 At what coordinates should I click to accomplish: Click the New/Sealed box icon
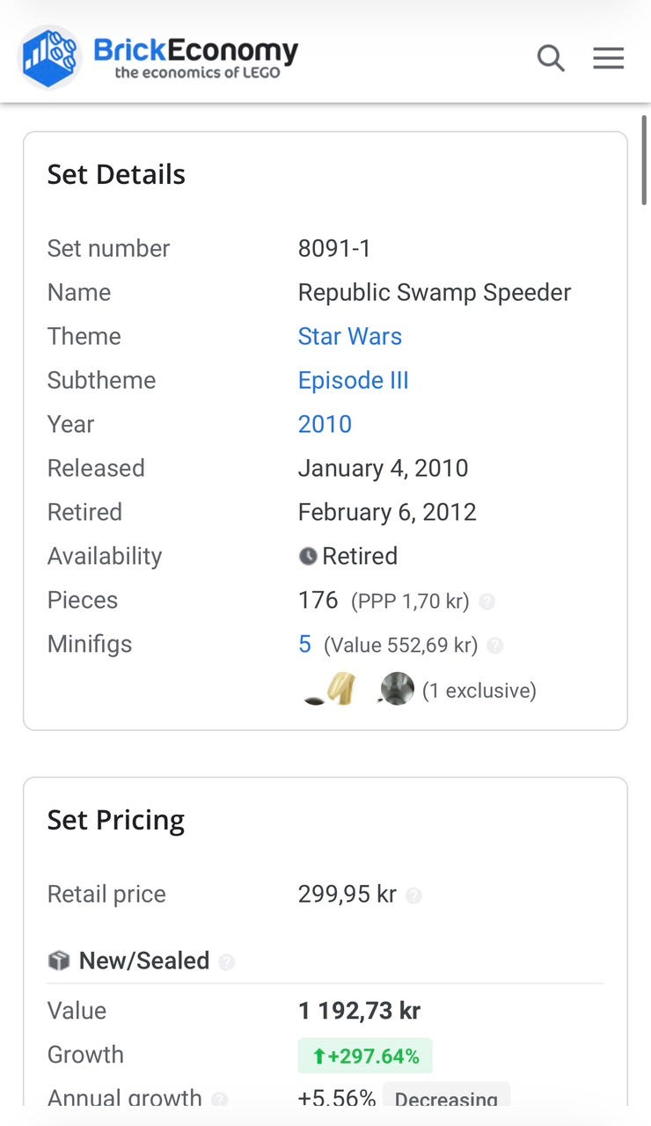(x=59, y=961)
